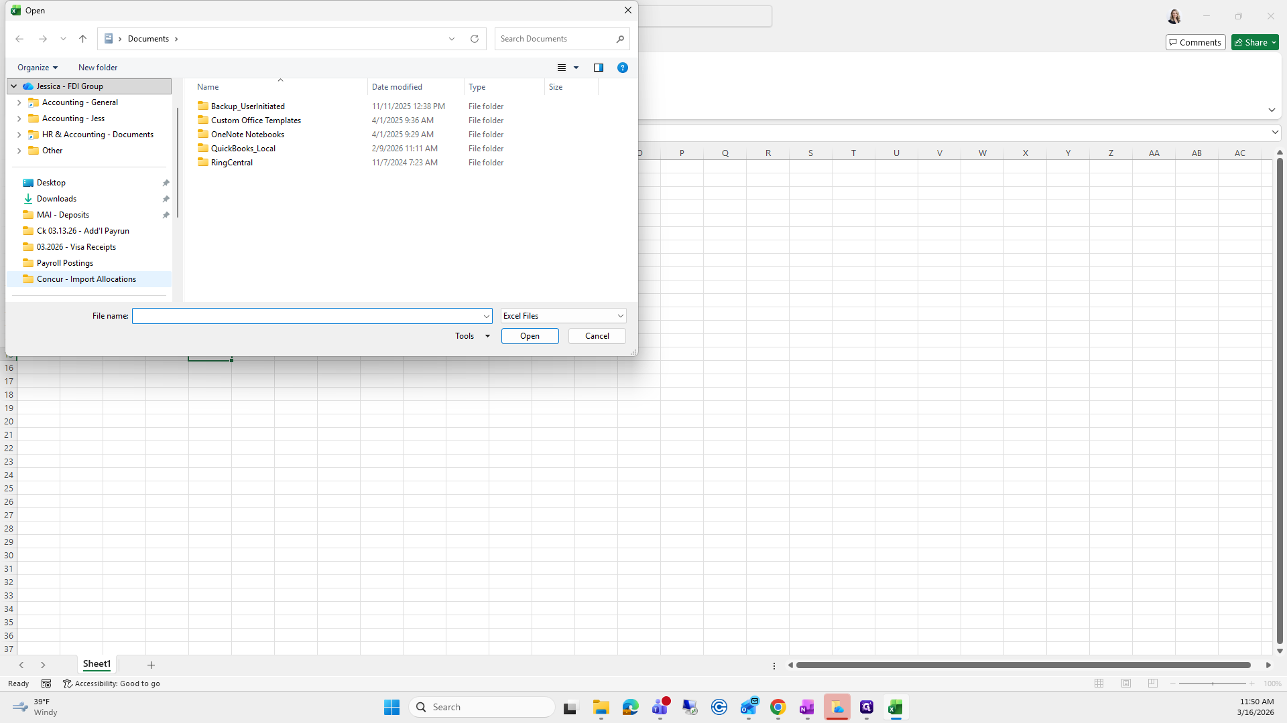The width and height of the screenshot is (1287, 723).
Task: Toggle the preview pane icon
Action: point(599,68)
